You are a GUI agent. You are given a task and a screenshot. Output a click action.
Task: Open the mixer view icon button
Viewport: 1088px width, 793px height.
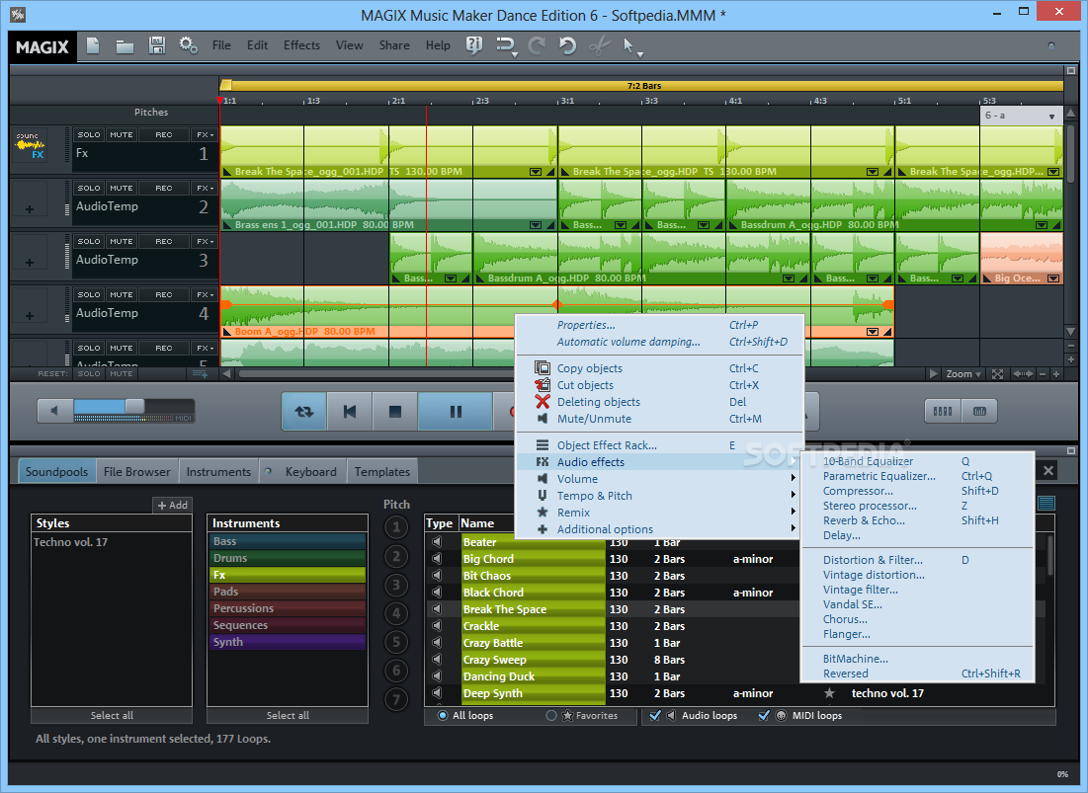pos(943,411)
